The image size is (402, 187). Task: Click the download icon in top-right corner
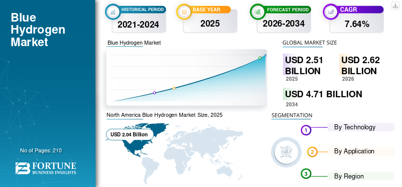395,6
